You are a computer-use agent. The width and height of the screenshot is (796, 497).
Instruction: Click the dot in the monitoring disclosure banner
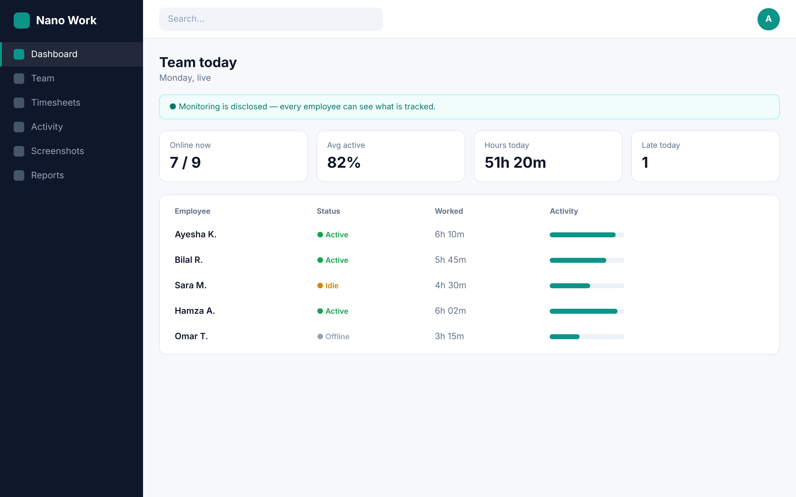pyautogui.click(x=173, y=107)
